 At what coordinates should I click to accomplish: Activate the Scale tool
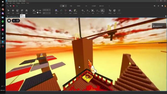(x=17, y=10)
